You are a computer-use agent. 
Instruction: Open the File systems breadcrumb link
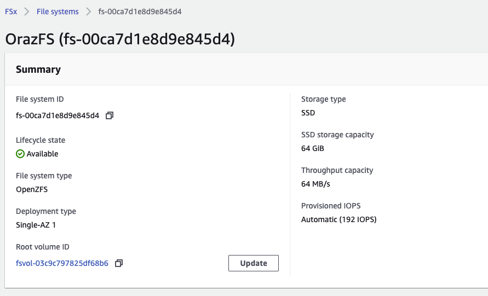point(58,11)
